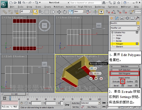Open the selection filter All dropdown
142x110 pixels.
point(31,11)
